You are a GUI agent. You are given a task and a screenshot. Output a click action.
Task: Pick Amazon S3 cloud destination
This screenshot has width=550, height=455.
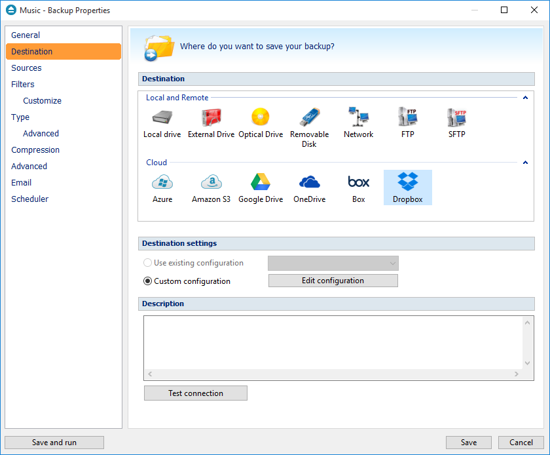tap(211, 188)
